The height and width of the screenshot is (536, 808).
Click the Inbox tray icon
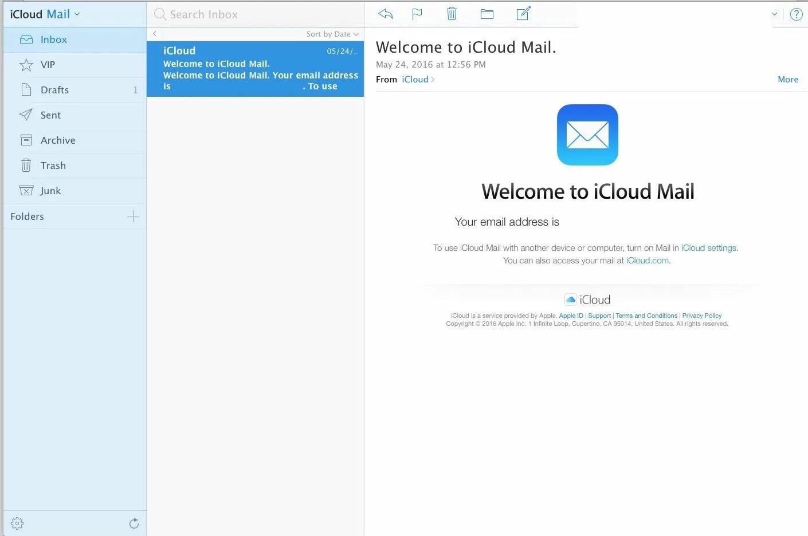pyautogui.click(x=26, y=40)
